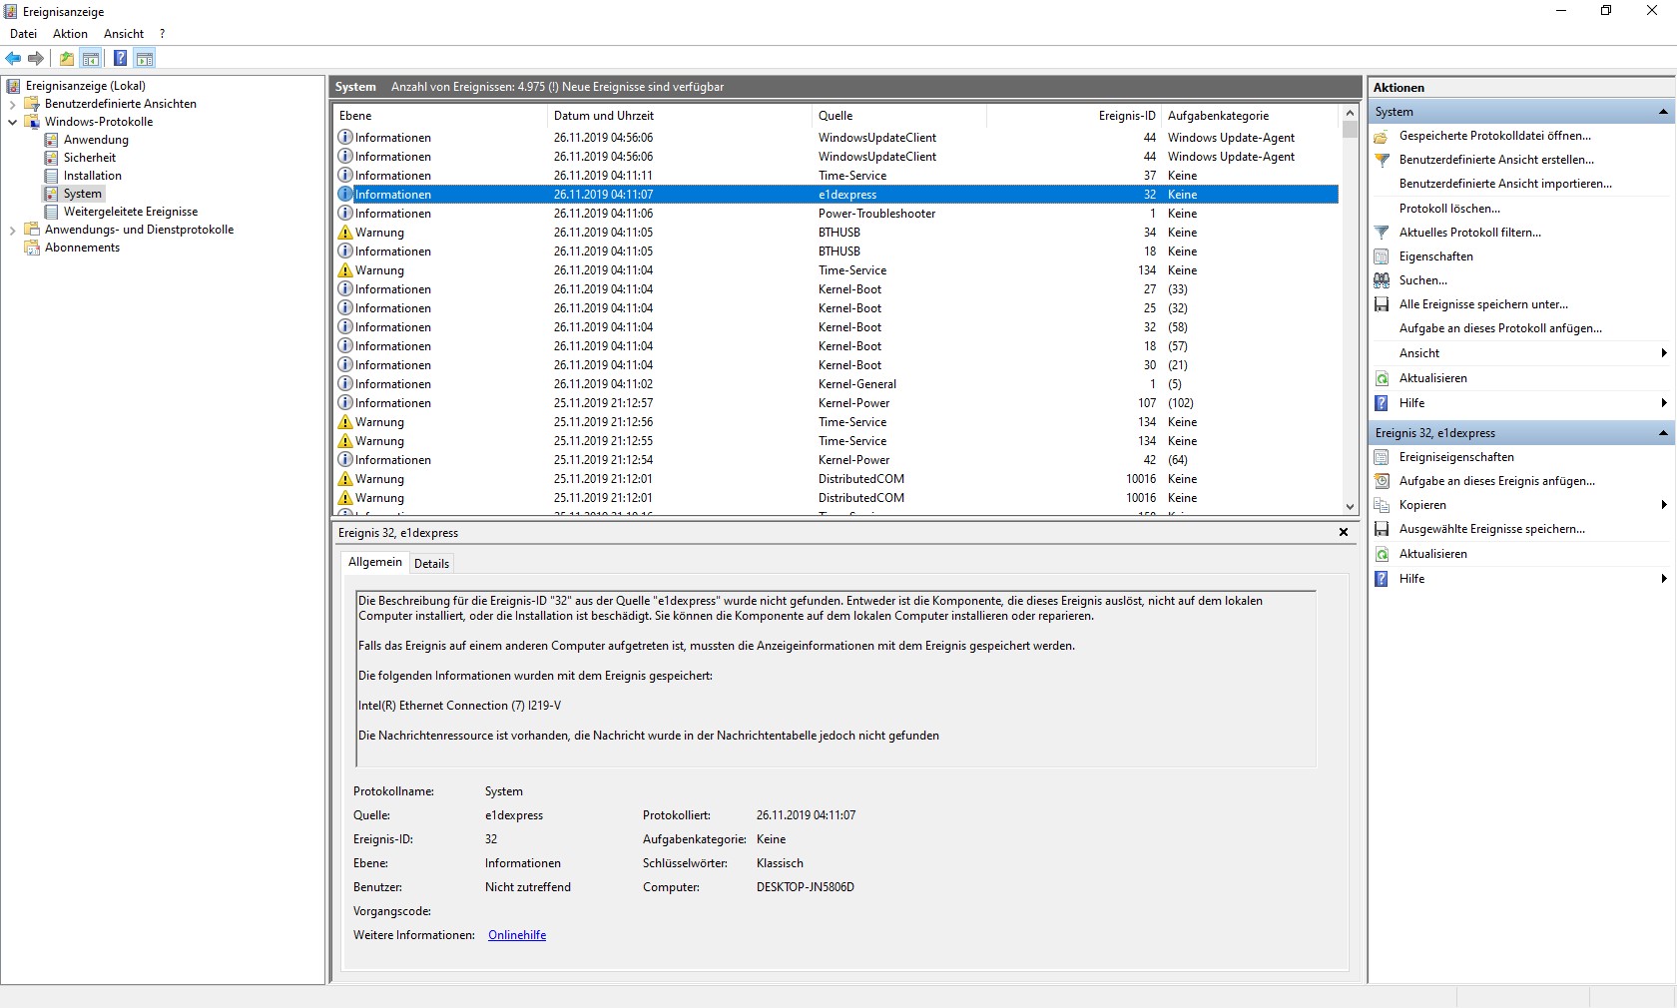Screen dimensions: 1677x1008
Task: Click the Abonnements icon in the tree
Action: 32,248
